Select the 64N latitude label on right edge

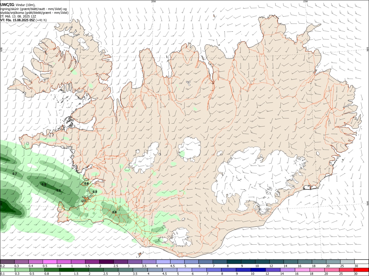tap(368, 203)
